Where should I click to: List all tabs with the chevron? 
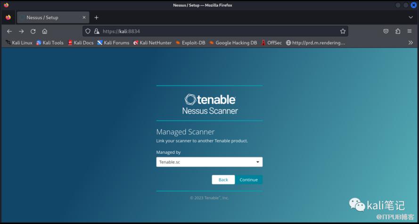tap(411, 17)
